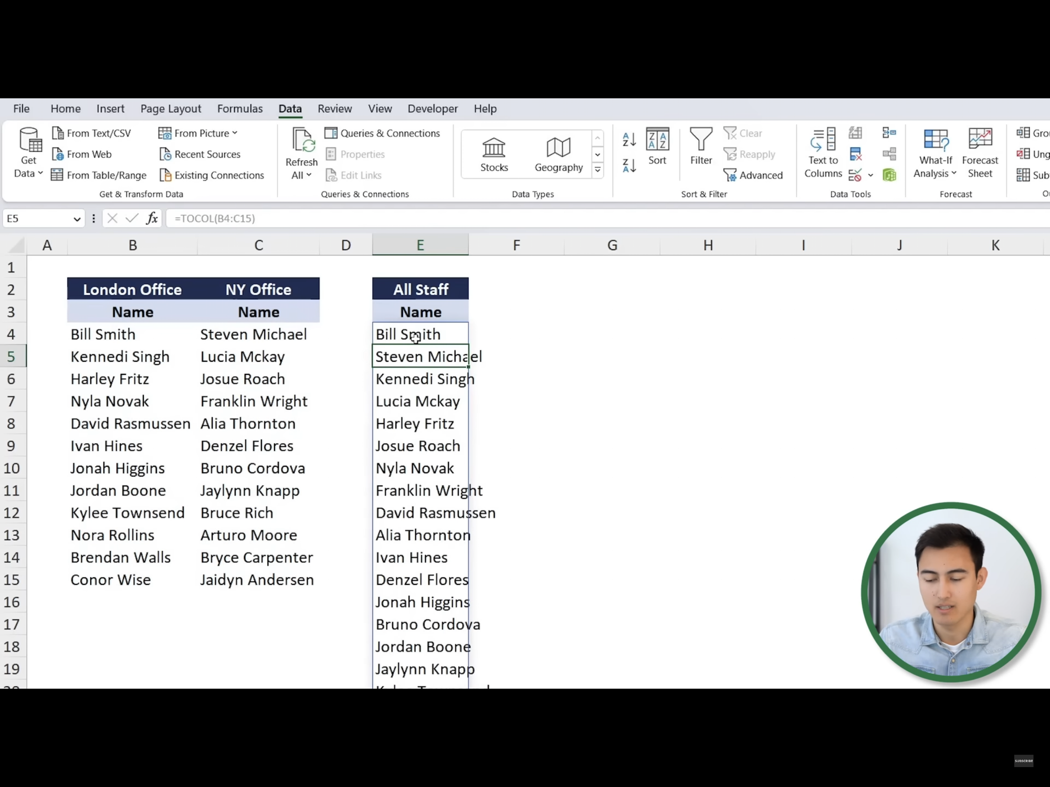The height and width of the screenshot is (787, 1050).
Task: Click the Sort A to Z icon
Action: pyautogui.click(x=629, y=140)
